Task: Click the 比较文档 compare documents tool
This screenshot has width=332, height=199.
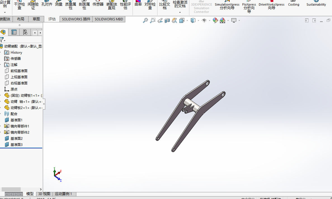Action: [x=164, y=5]
